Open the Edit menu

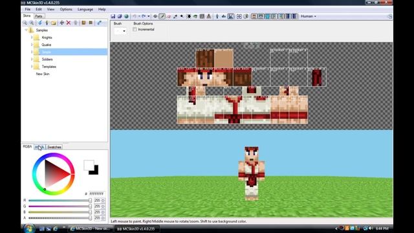(x=39, y=9)
